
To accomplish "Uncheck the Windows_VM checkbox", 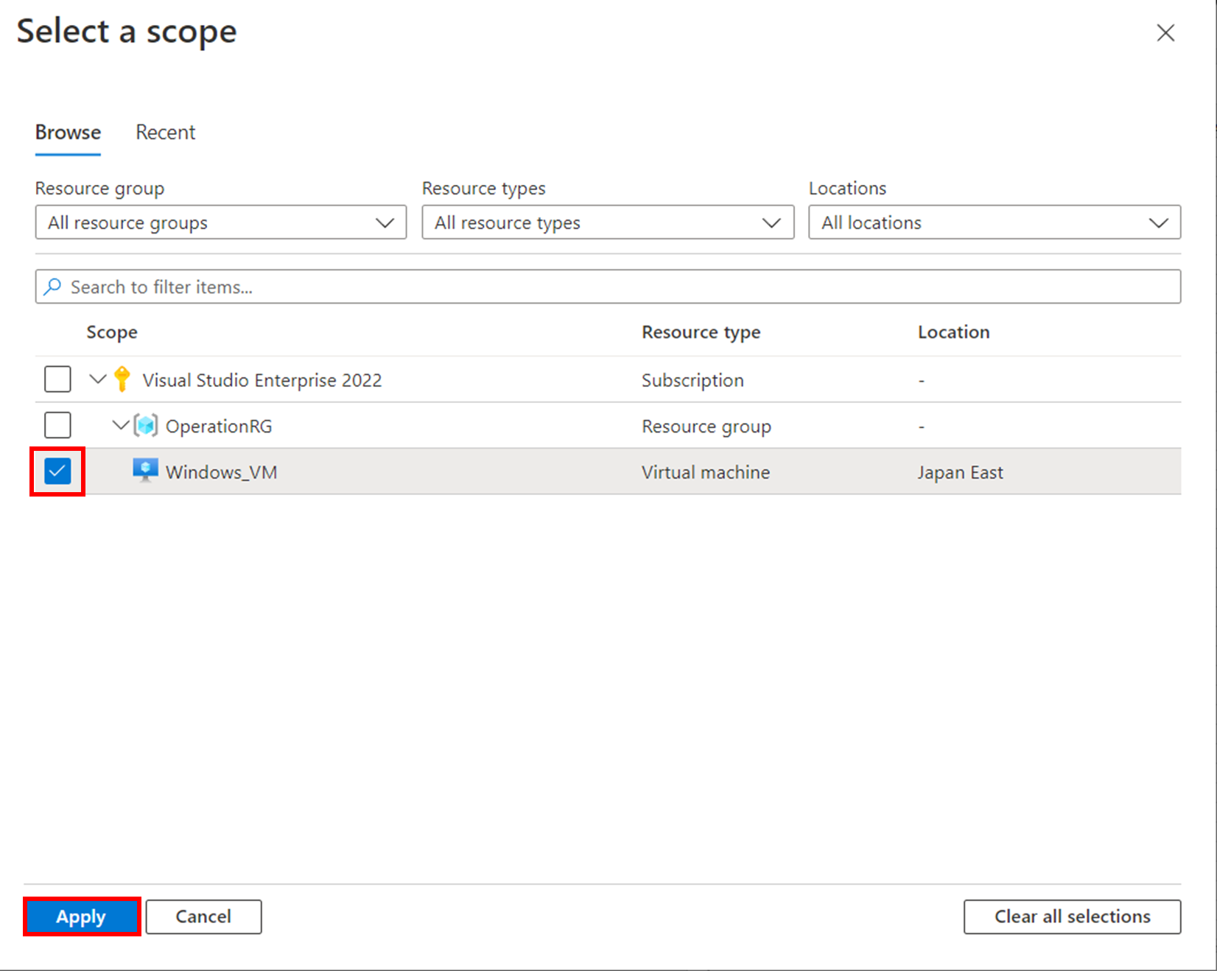I will click(57, 471).
